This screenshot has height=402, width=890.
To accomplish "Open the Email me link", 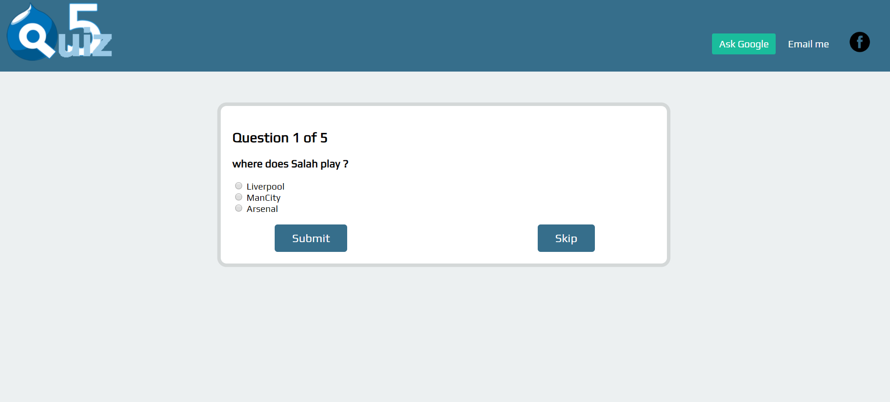I will tap(808, 44).
